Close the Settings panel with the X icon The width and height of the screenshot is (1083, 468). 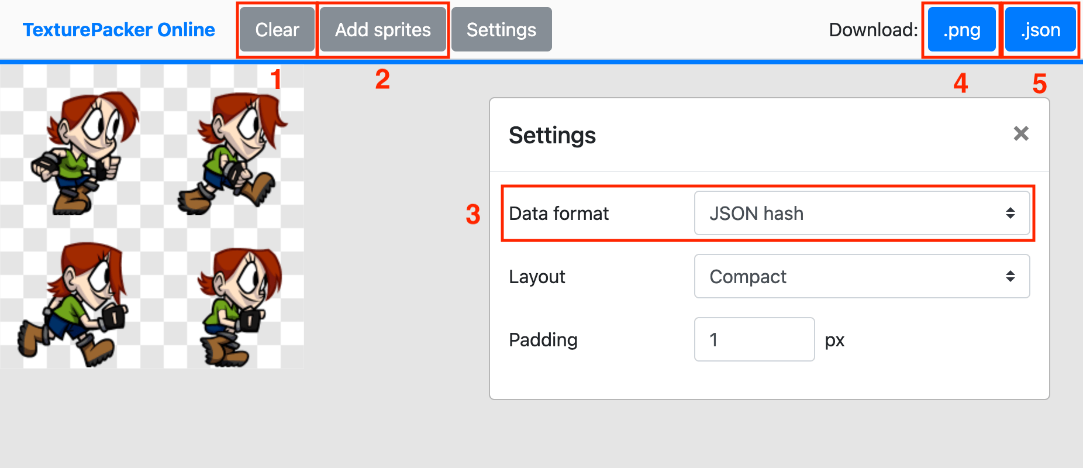click(1021, 134)
